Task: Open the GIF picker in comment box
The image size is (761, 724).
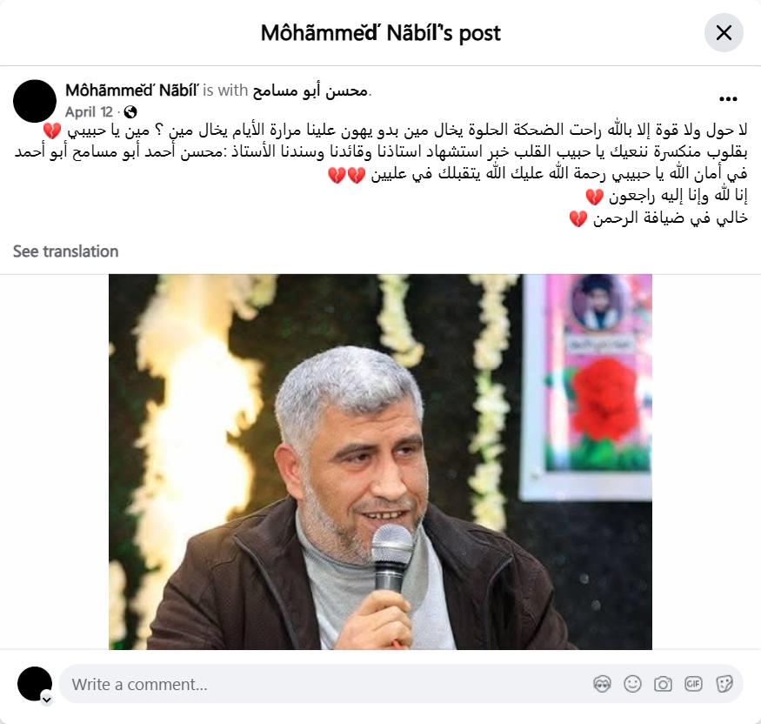Action: pyautogui.click(x=693, y=684)
